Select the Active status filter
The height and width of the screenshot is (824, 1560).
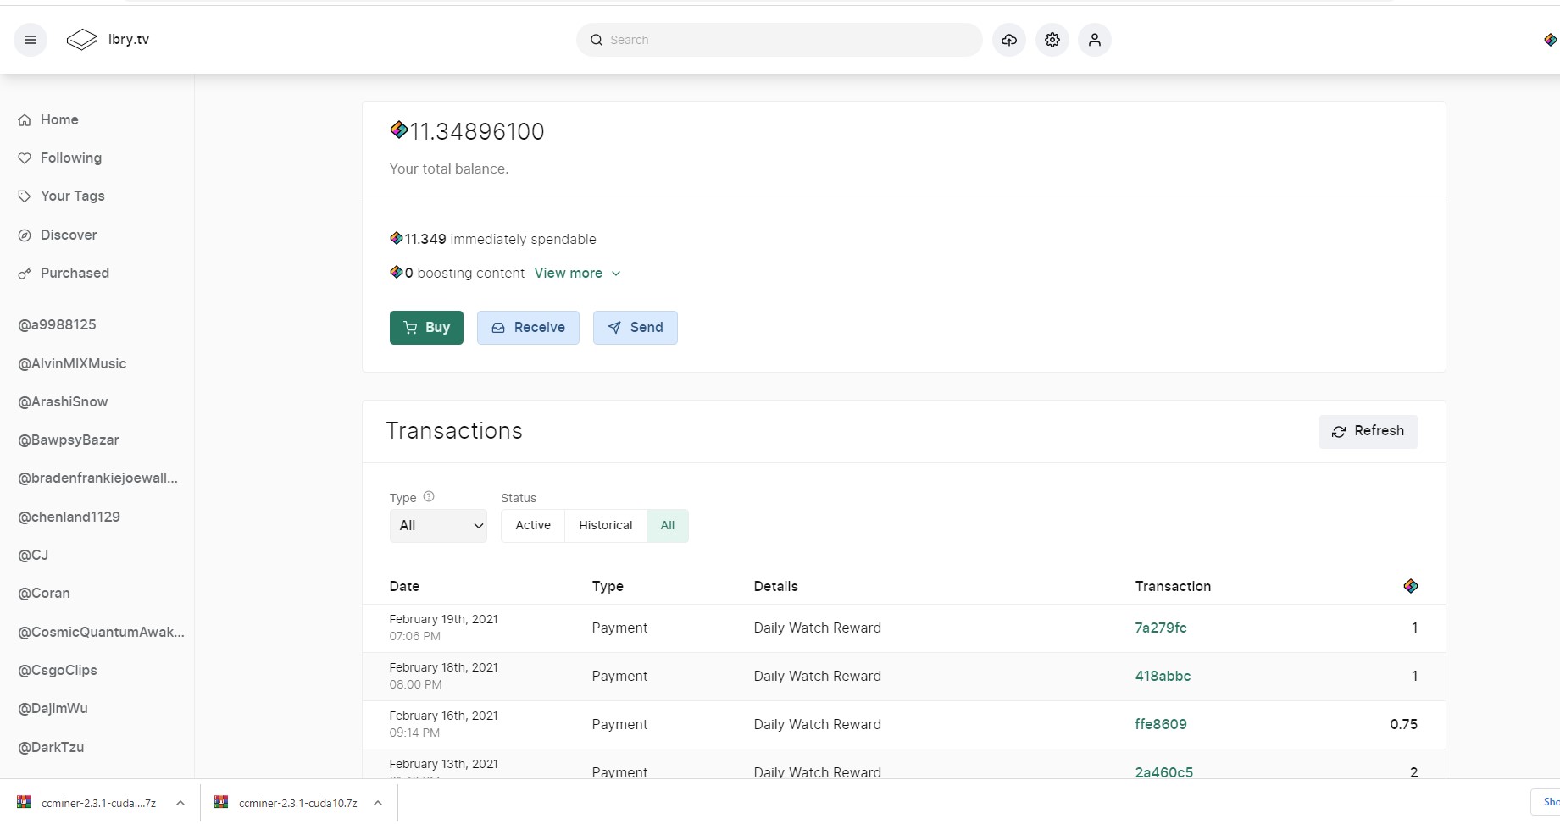coord(533,525)
